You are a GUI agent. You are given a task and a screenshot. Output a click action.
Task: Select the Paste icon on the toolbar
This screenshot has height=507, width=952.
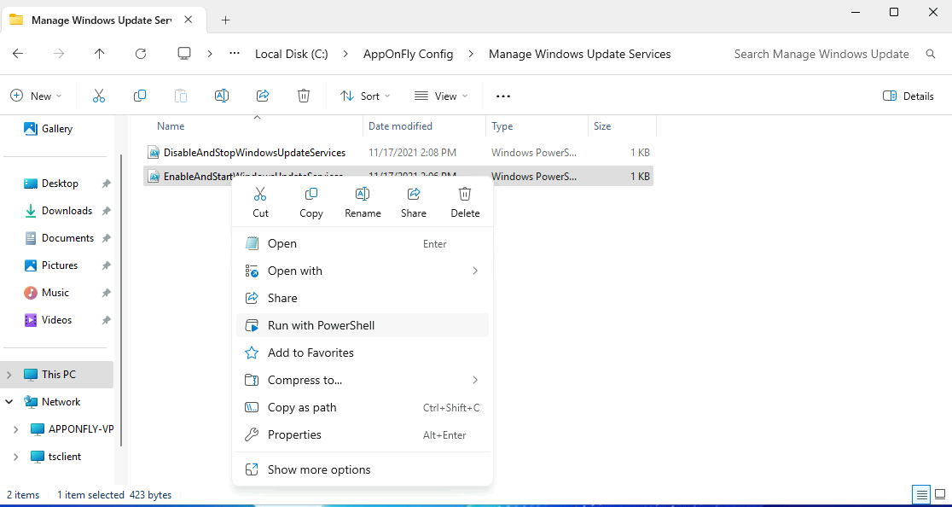click(x=181, y=96)
